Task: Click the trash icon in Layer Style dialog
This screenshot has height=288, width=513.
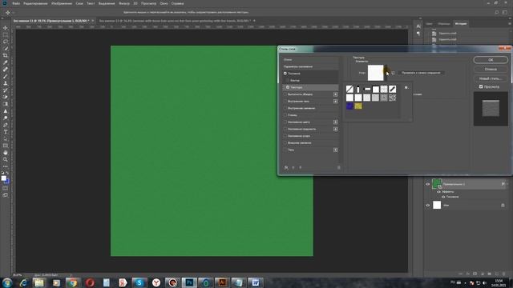Action: [338, 167]
